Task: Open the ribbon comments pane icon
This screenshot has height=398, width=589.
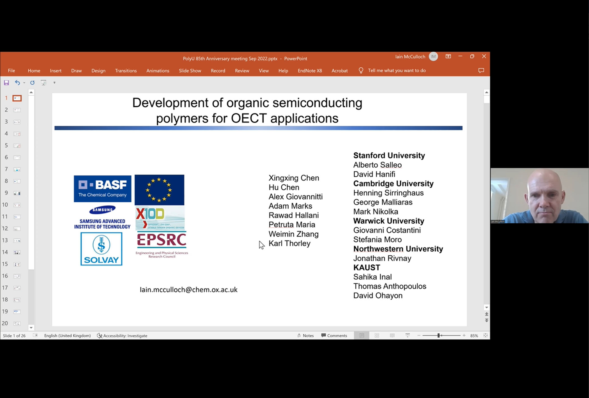Action: (x=481, y=71)
